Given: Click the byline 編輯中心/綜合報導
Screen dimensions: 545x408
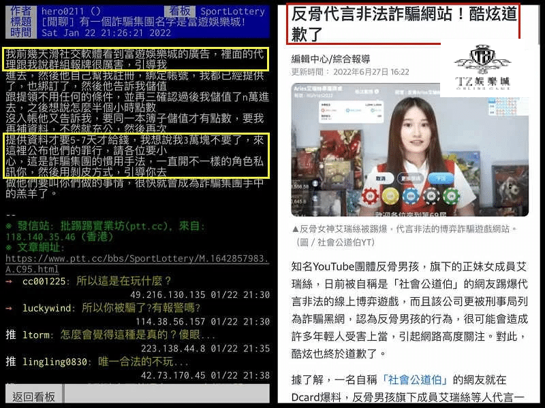Looking at the screenshot, I should coord(330,59).
